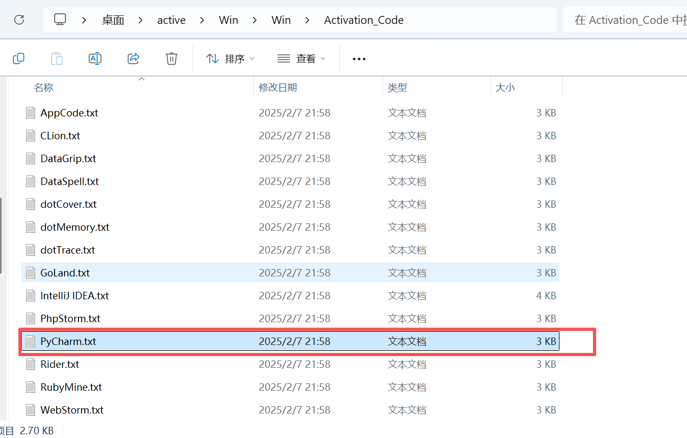The height and width of the screenshot is (438, 687).
Task: Click the delete trash can icon
Action: [x=172, y=58]
